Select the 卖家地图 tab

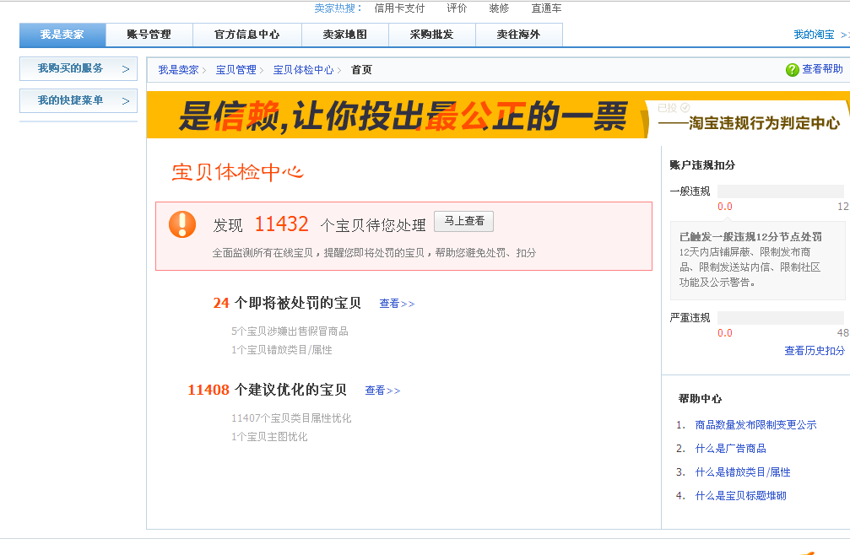tap(344, 35)
